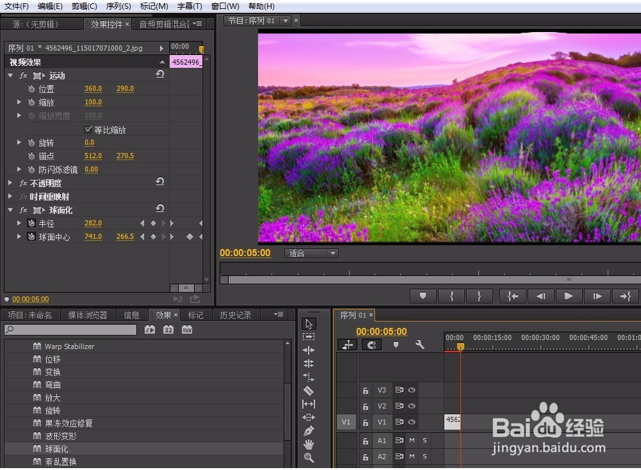Open the program monitor sequence dropdown
Viewport: 641px width, 470px height.
pyautogui.click(x=285, y=21)
